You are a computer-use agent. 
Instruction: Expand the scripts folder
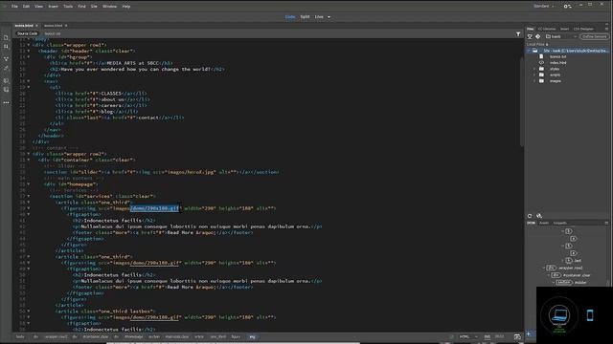coord(534,75)
